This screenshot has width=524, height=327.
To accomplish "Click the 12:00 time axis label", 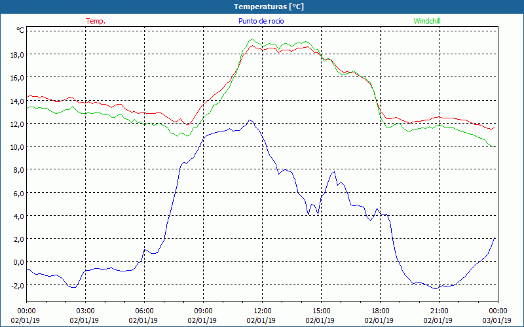I will click(x=263, y=311).
